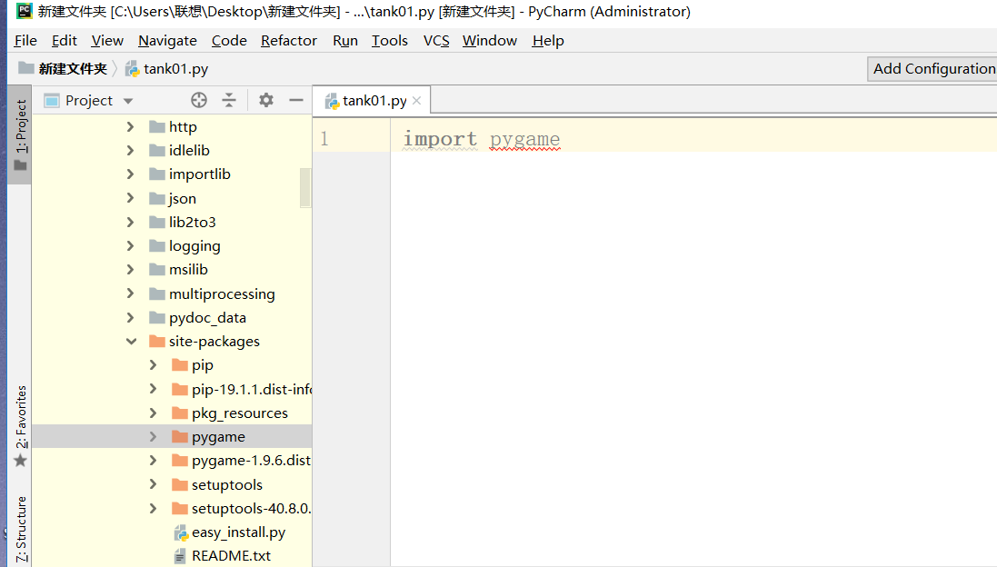Select README.txt in the project tree
The image size is (997, 567).
coord(231,556)
